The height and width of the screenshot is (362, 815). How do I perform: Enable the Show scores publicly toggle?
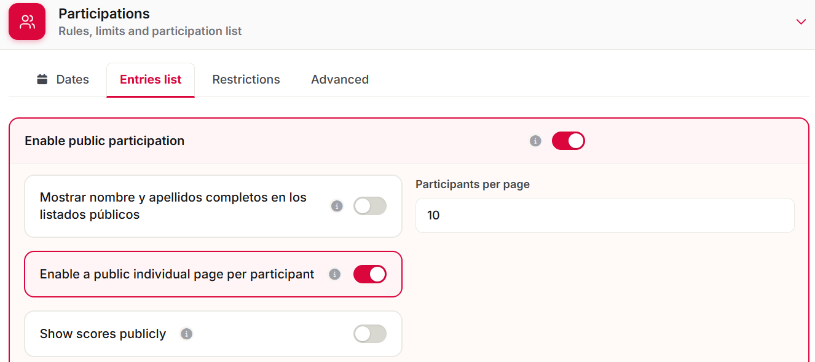370,334
